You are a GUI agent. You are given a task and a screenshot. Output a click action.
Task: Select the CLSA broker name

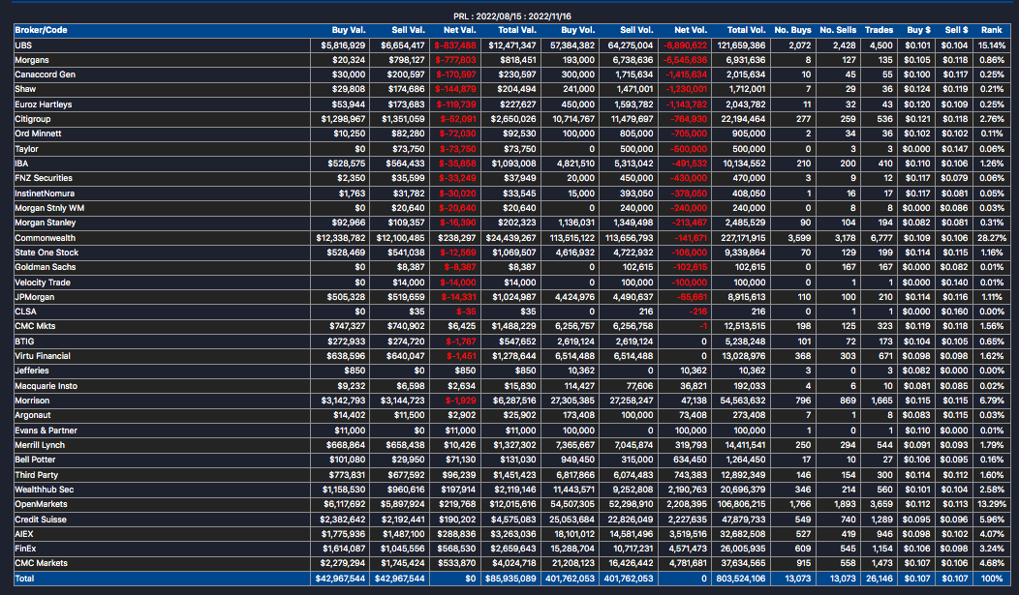[x=25, y=312]
